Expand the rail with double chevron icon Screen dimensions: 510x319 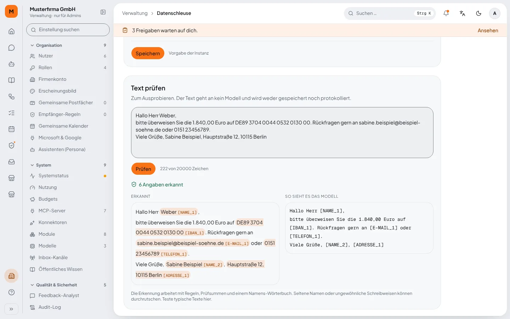11,309
